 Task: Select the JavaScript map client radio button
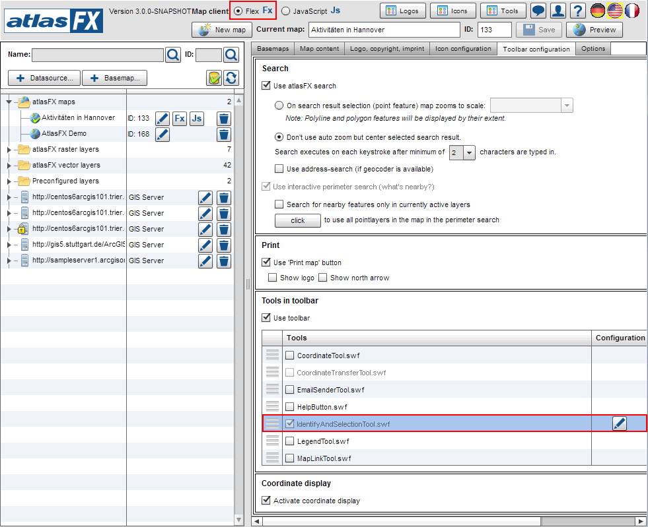[285, 11]
